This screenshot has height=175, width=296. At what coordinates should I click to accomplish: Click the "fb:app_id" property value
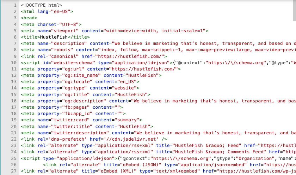pyautogui.click(x=77, y=114)
